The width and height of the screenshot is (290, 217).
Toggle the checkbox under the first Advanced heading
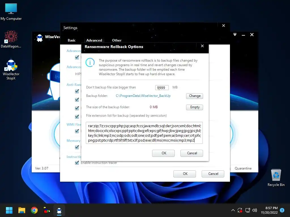[77, 57]
